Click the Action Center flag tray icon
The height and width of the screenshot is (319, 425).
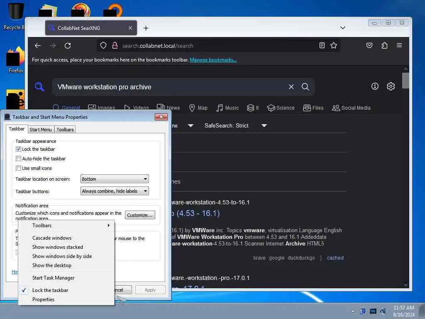coord(363,311)
